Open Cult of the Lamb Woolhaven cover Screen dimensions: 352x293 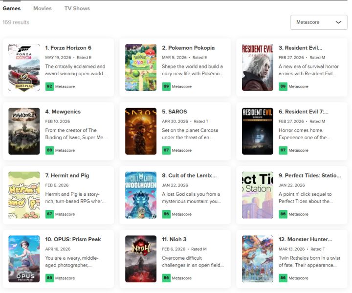click(141, 195)
